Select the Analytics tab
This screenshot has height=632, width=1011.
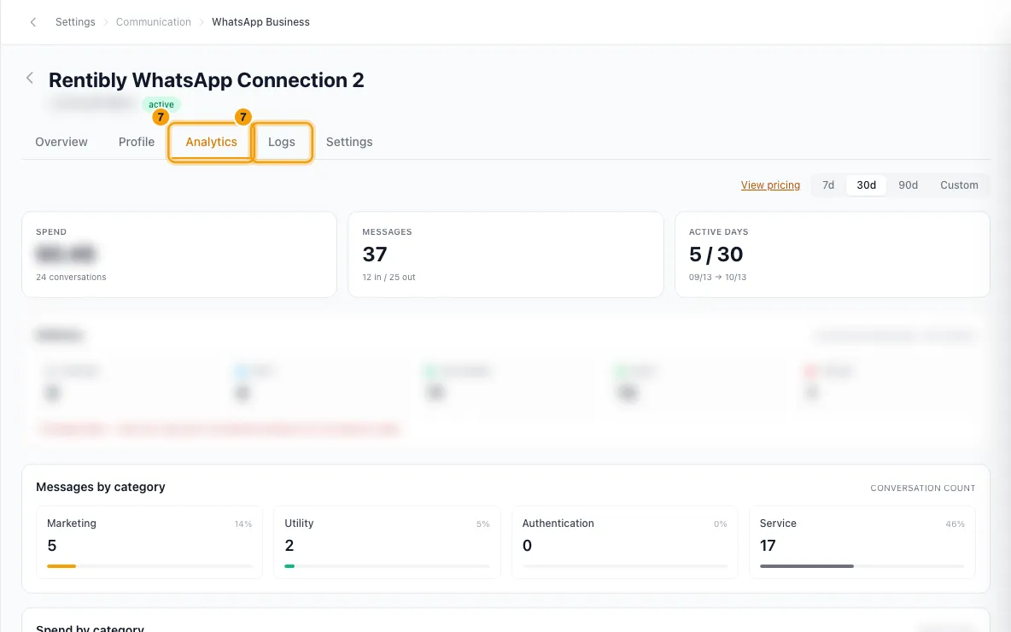point(212,142)
